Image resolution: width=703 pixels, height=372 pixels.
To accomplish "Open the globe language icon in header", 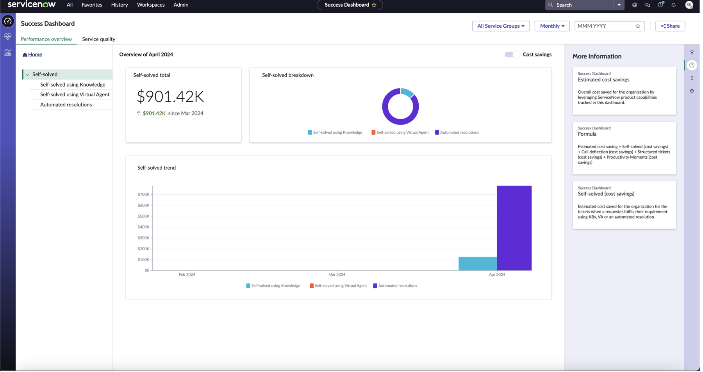I will (x=635, y=5).
